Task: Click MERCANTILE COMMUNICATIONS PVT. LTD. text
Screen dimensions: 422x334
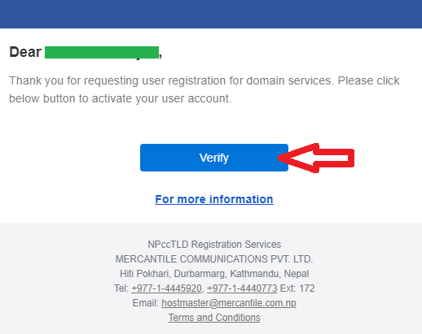Action: tap(214, 259)
